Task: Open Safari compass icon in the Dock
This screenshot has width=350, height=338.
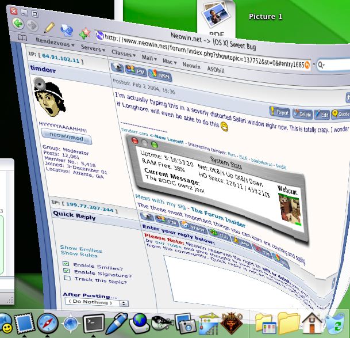Action: pos(48,324)
